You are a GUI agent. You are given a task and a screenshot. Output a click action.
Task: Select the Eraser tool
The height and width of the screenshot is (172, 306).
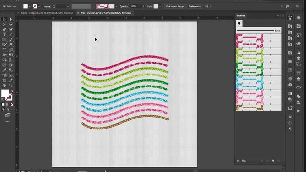11,44
